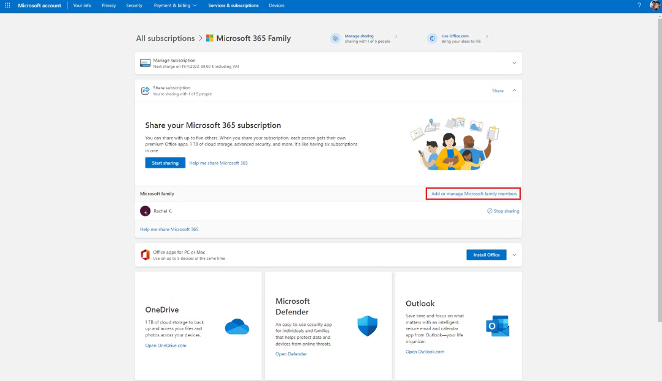Click the help question mark icon
Screen dimensions: 662x381
[x=639, y=6]
